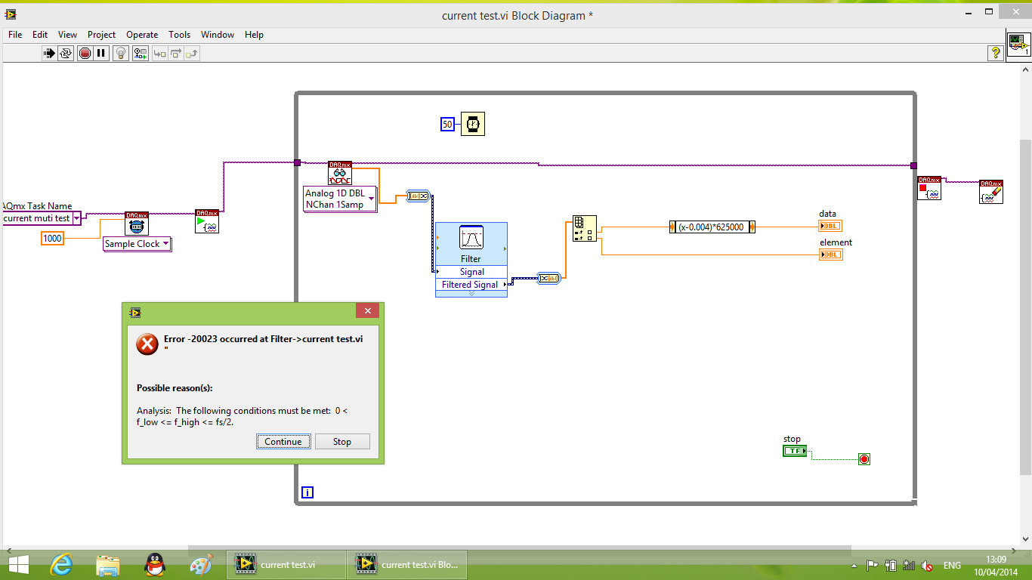
Task: Click the stop Boolean TF terminal
Action: (x=795, y=451)
